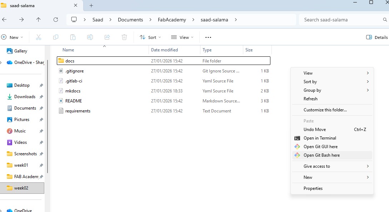Choose Undo Move in the context menu
Viewport: 389px width, 212px height.
(x=332, y=130)
